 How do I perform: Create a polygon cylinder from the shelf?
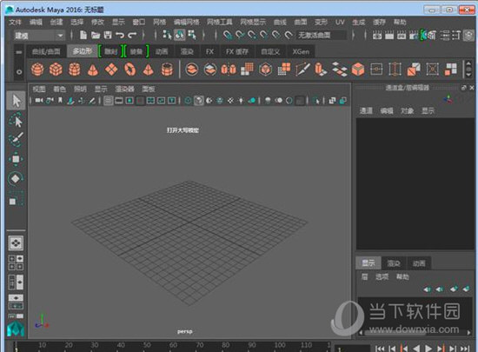75,70
